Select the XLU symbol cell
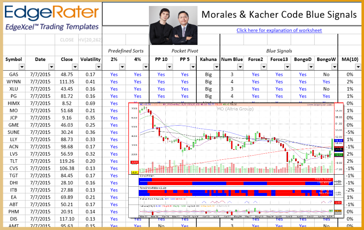This screenshot has width=364, height=230. click(x=14, y=89)
